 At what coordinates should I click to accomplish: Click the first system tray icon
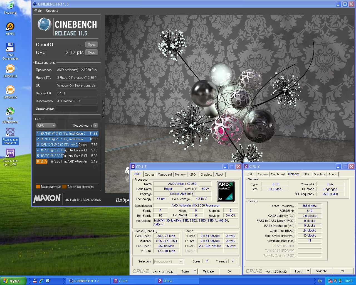[330, 281]
